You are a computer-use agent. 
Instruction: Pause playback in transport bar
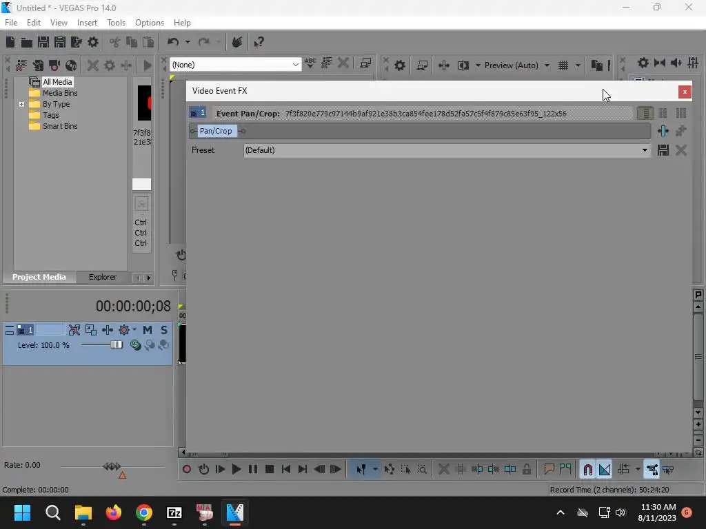(x=253, y=470)
